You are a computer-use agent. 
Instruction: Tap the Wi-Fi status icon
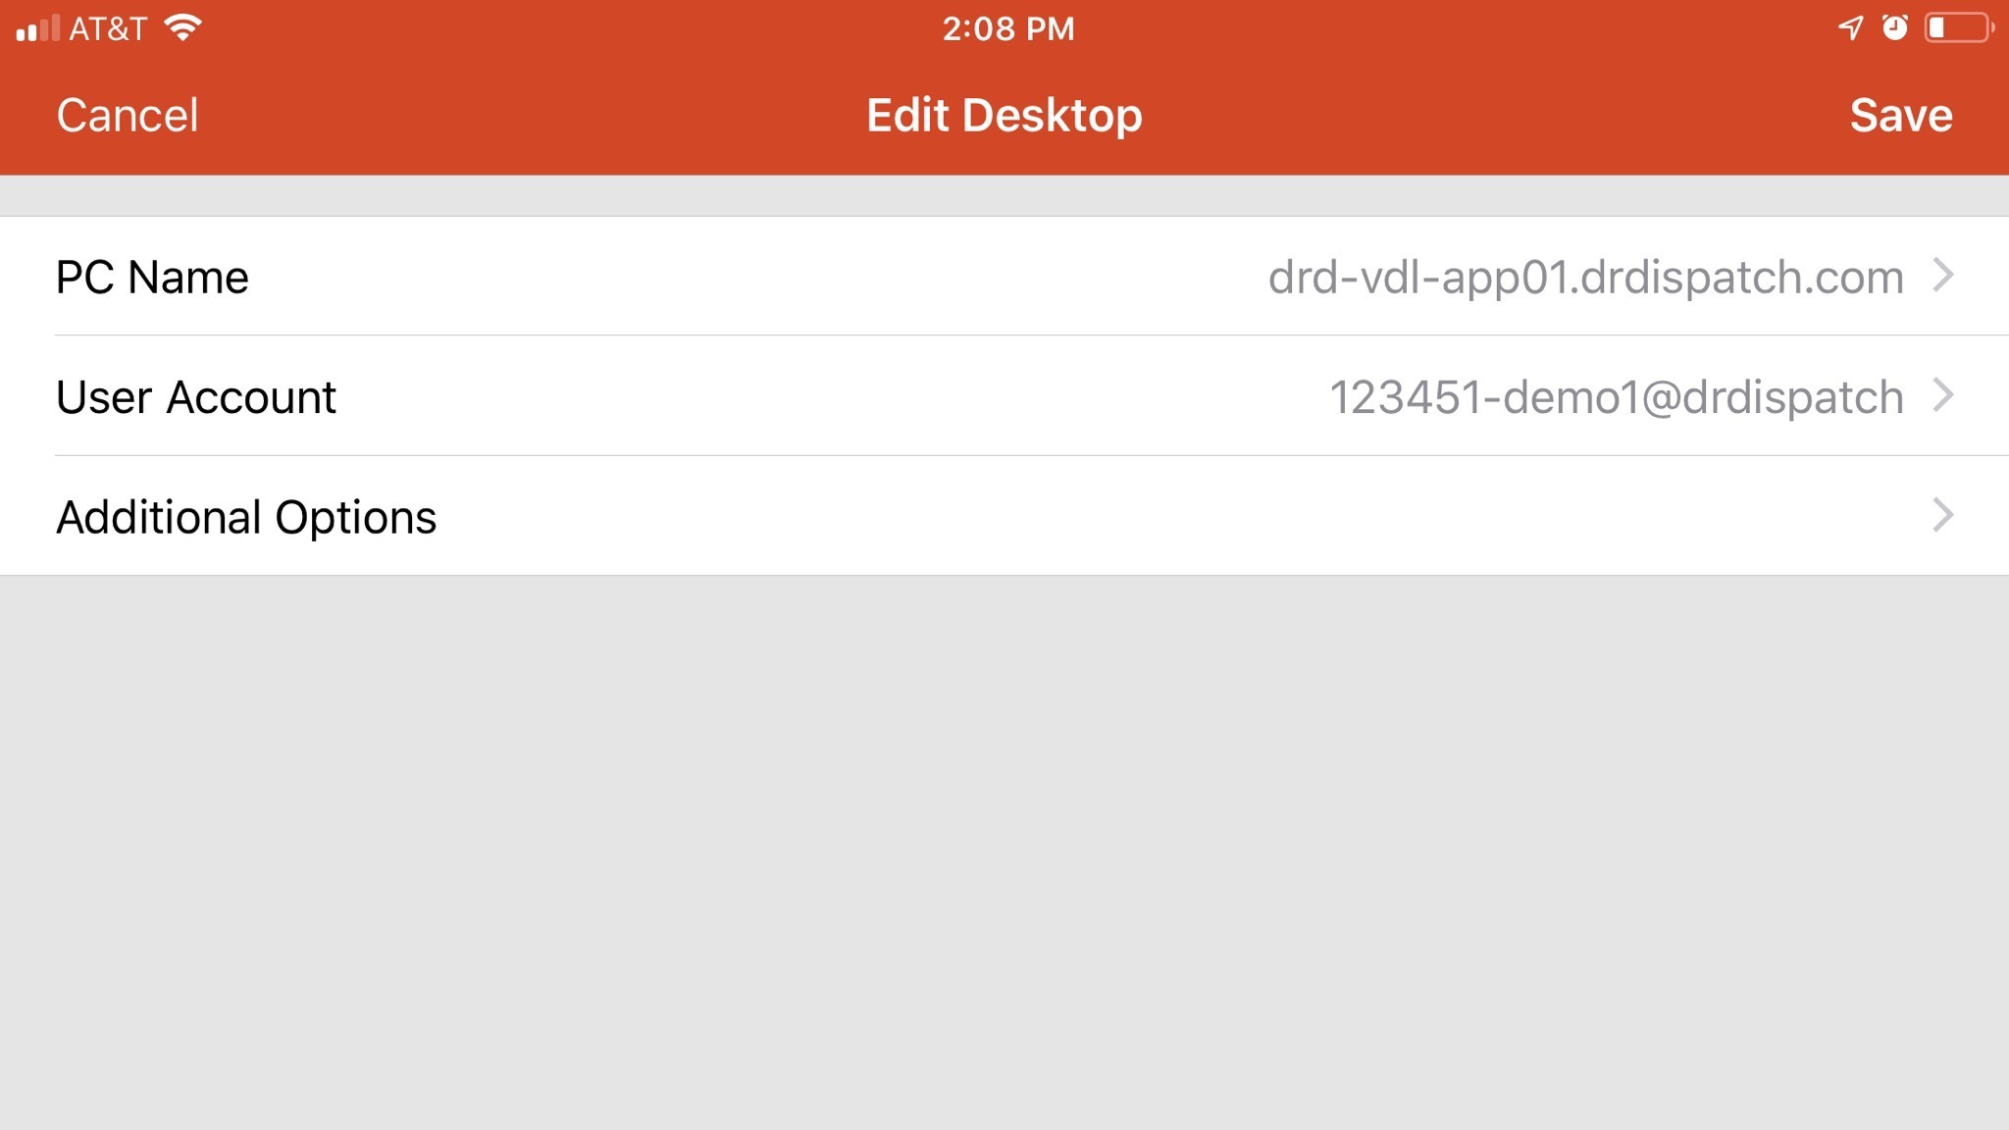pyautogui.click(x=183, y=27)
